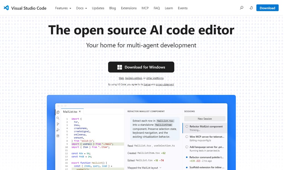
Task: Click the Editing mcp.config.ts status text
Action: (200, 140)
